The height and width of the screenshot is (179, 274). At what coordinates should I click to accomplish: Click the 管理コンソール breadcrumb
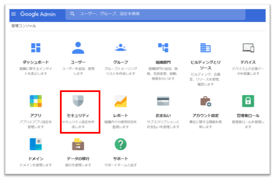24,26
